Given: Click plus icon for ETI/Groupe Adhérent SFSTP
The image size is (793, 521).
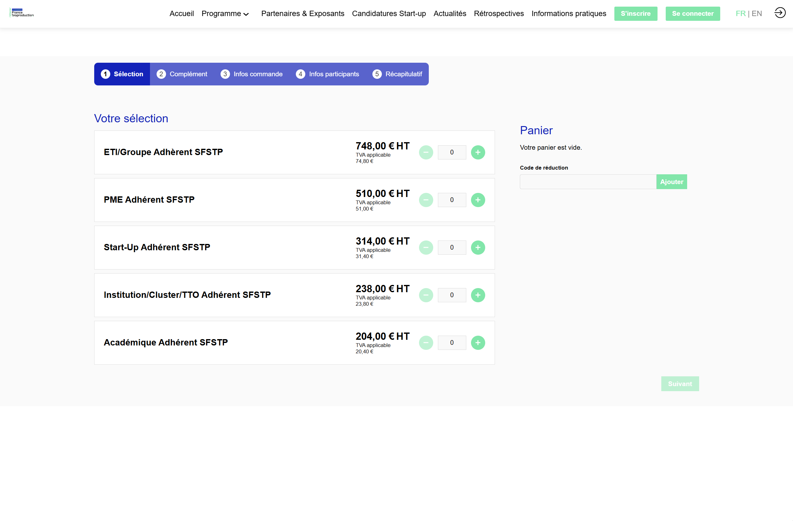Looking at the screenshot, I should tap(478, 152).
